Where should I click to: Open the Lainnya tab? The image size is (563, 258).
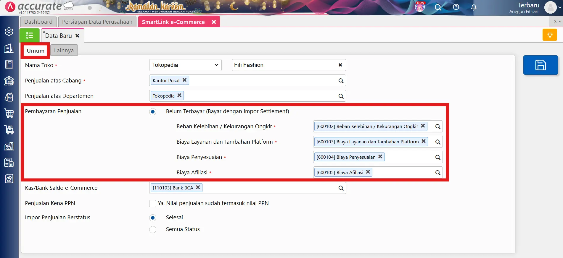click(64, 50)
